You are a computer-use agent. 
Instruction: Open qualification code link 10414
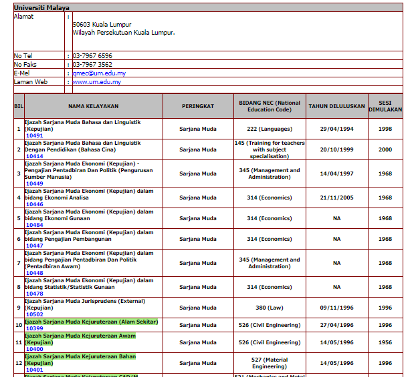coord(35,156)
